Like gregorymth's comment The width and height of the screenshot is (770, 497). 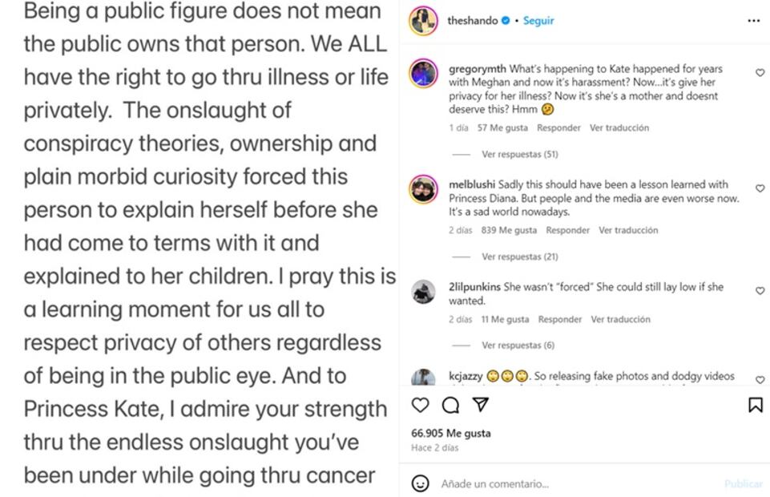coord(760,73)
